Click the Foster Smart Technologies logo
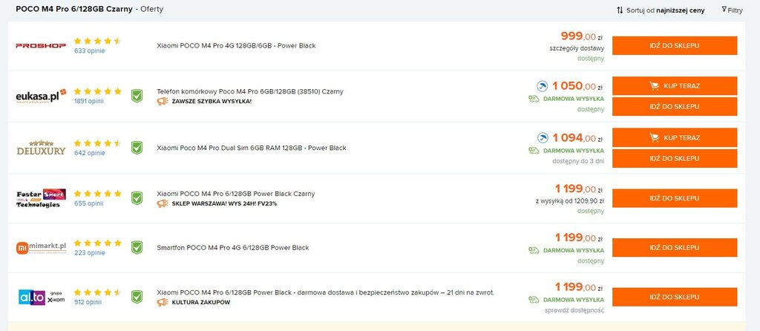This screenshot has width=760, height=331. (x=41, y=197)
